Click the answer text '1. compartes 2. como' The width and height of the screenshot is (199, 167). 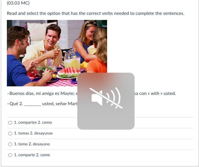pyautogui.click(x=33, y=123)
